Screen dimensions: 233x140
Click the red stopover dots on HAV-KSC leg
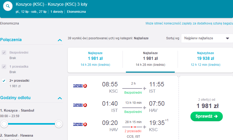(x=133, y=127)
